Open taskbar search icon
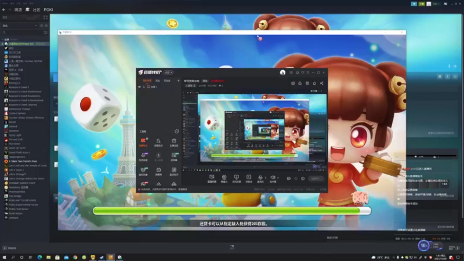This screenshot has height=261, width=464. coord(13,258)
